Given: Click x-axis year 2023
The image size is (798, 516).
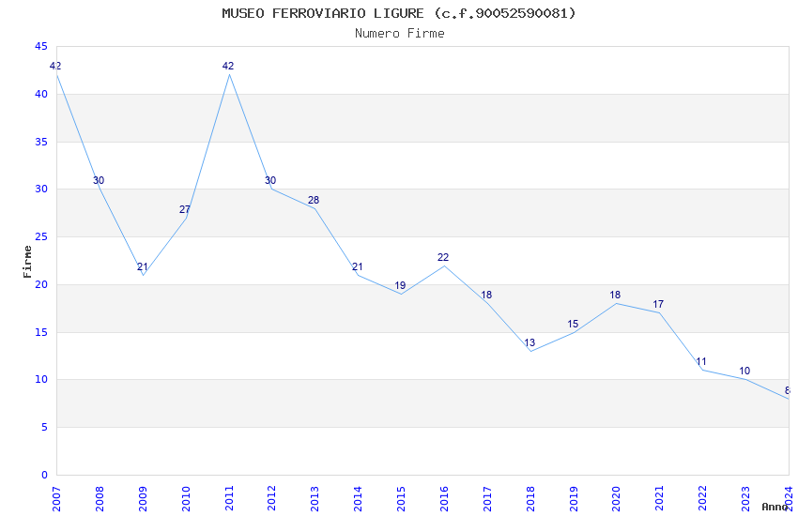Looking at the screenshot, I should [x=745, y=499].
